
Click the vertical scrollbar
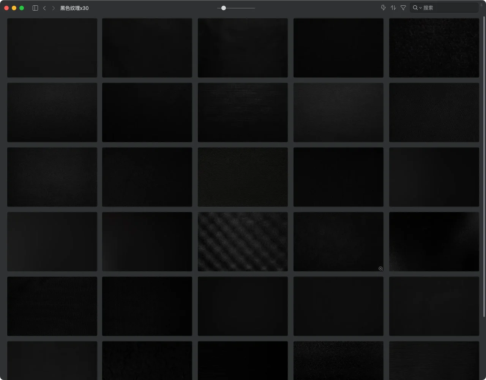tap(484, 166)
